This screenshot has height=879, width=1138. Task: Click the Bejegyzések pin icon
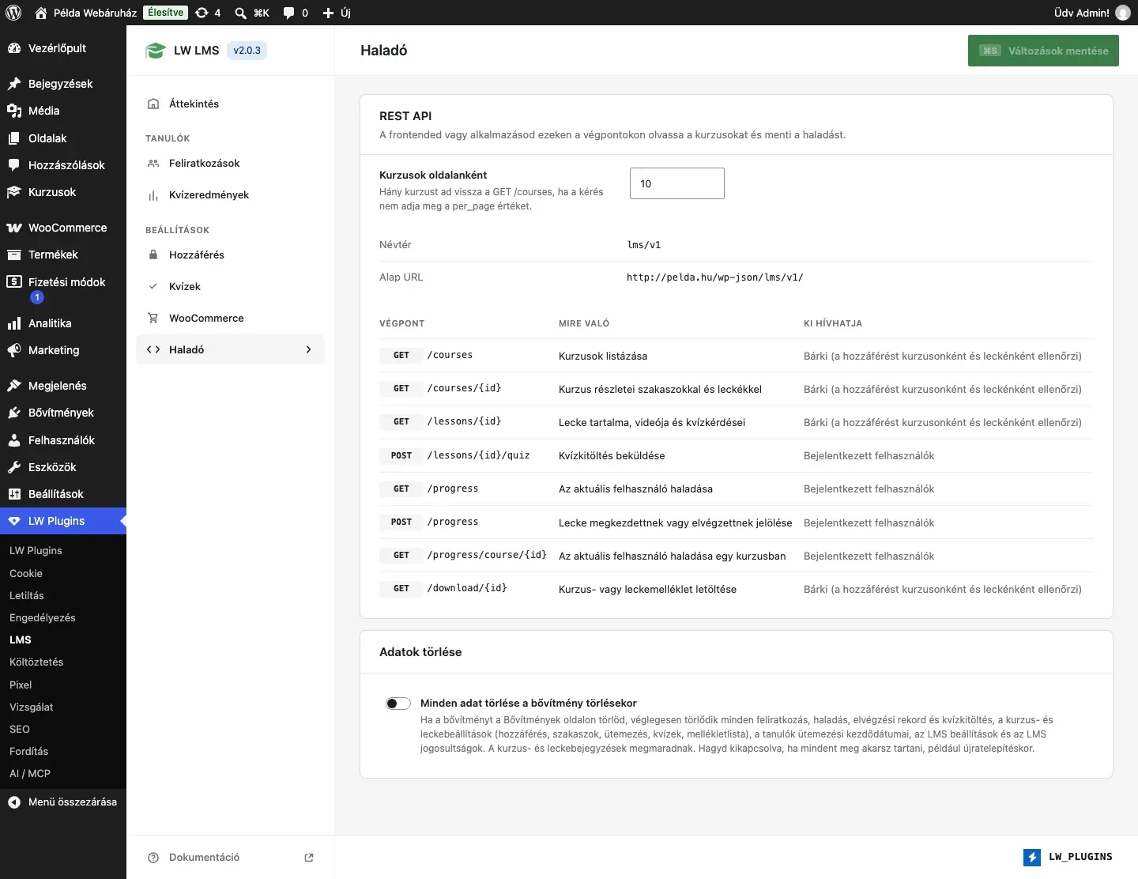tap(14, 84)
